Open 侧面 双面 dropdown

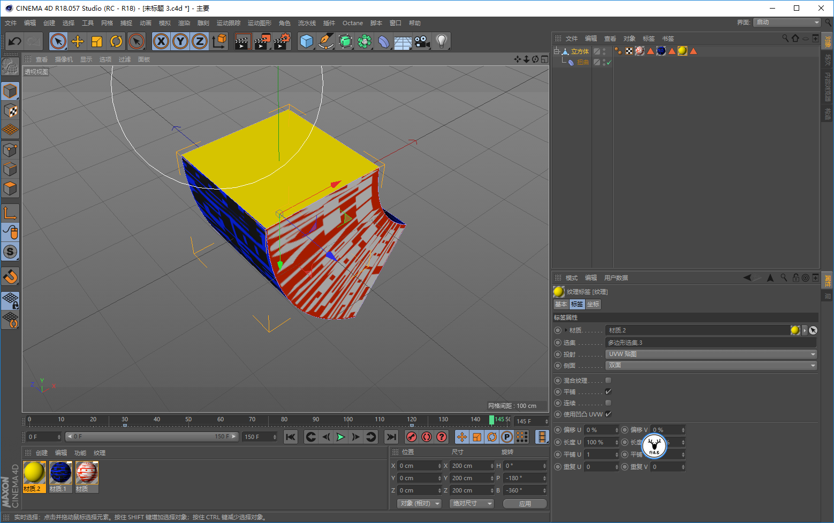click(711, 365)
